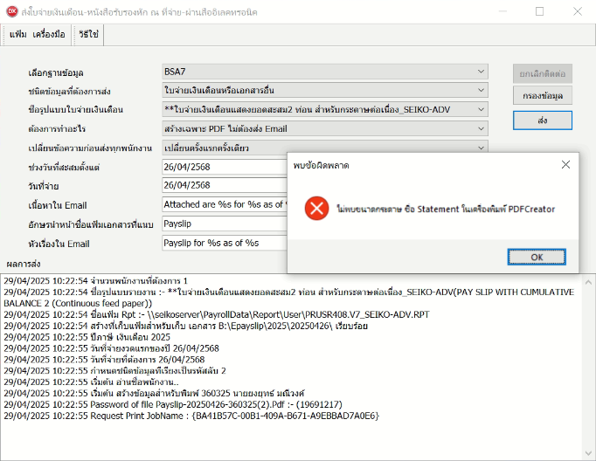The image size is (596, 461).
Task: Close the พบข้อผิดพลาด error dialog with X
Action: 565,164
